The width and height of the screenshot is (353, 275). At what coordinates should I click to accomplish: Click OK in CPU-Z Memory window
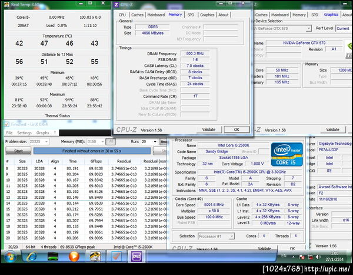(x=237, y=130)
